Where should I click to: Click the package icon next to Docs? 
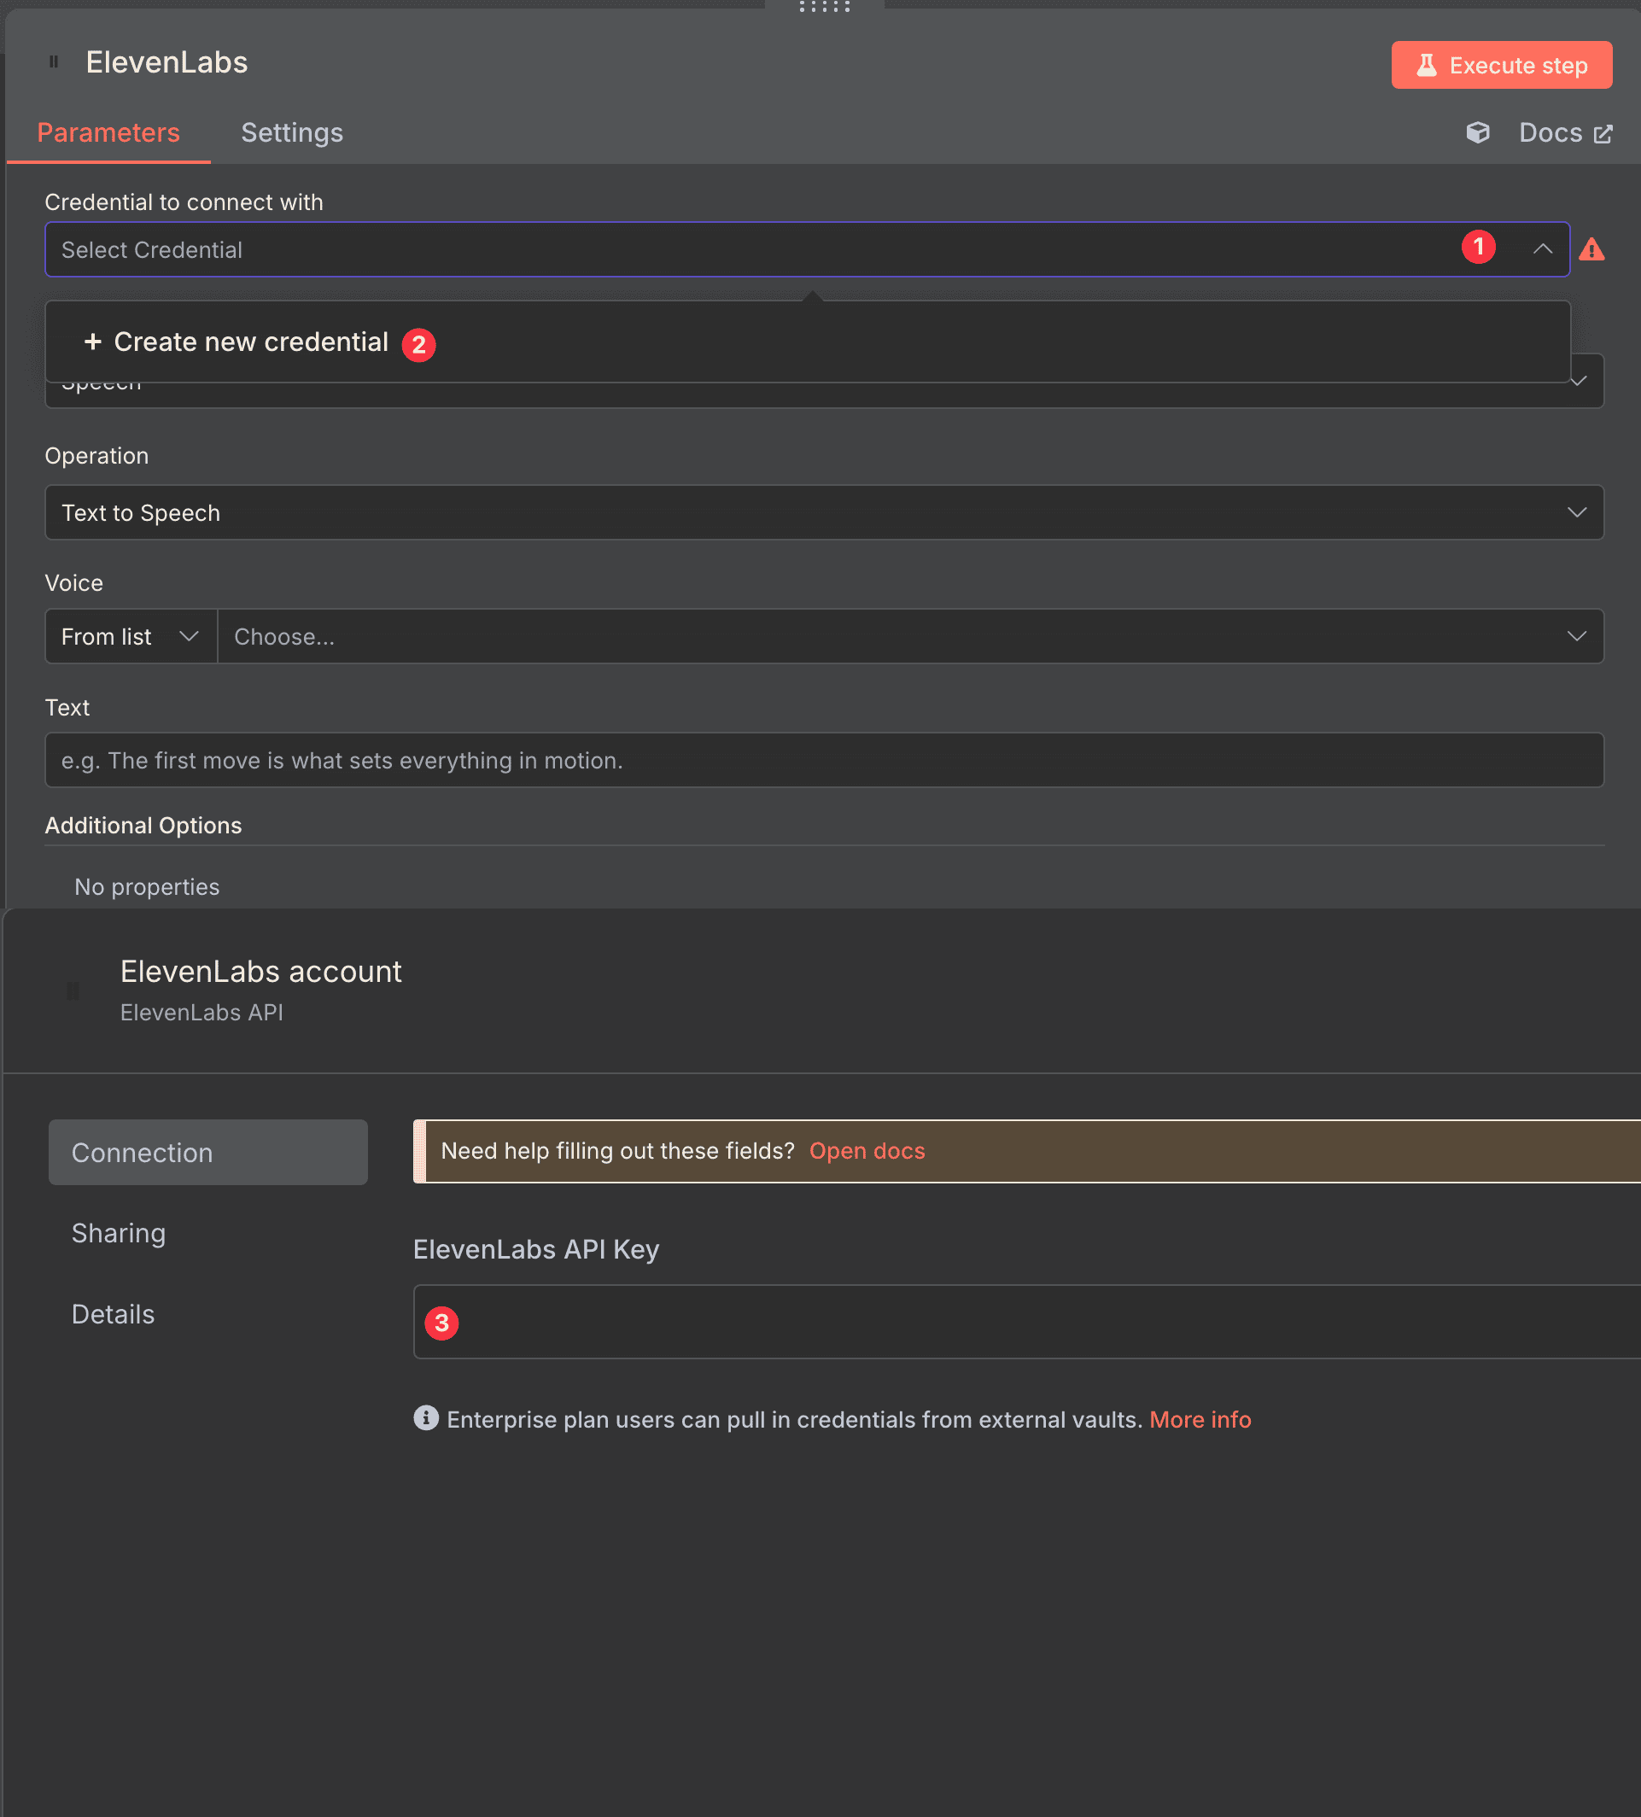(1478, 131)
